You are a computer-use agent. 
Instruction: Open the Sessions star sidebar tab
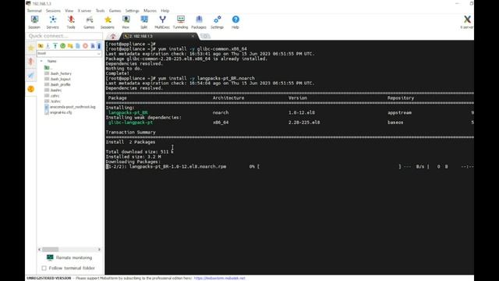point(31,48)
